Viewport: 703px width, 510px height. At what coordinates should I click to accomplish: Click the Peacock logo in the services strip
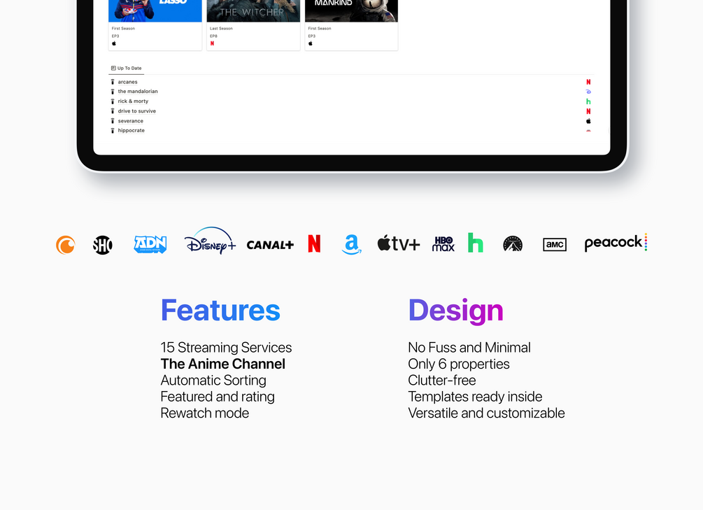coord(616,242)
